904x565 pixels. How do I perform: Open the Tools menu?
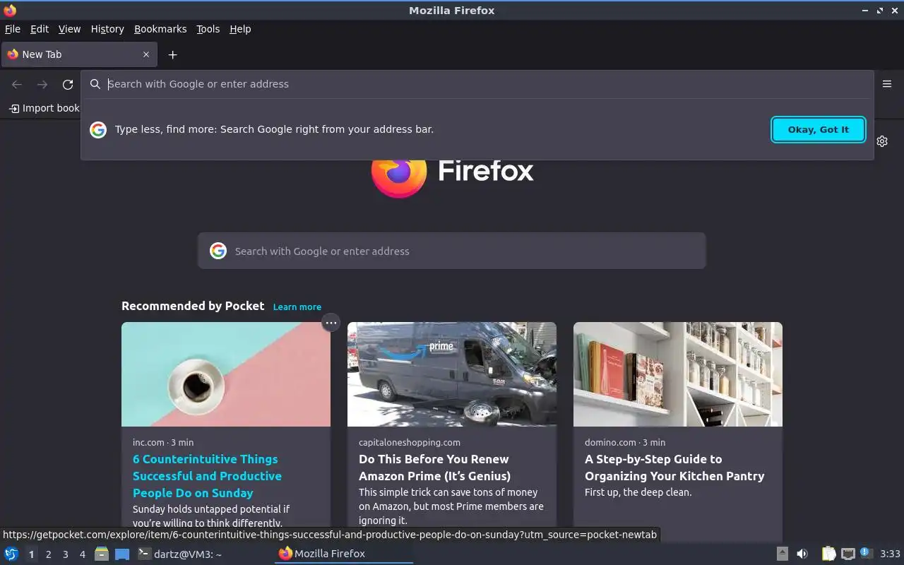208,29
